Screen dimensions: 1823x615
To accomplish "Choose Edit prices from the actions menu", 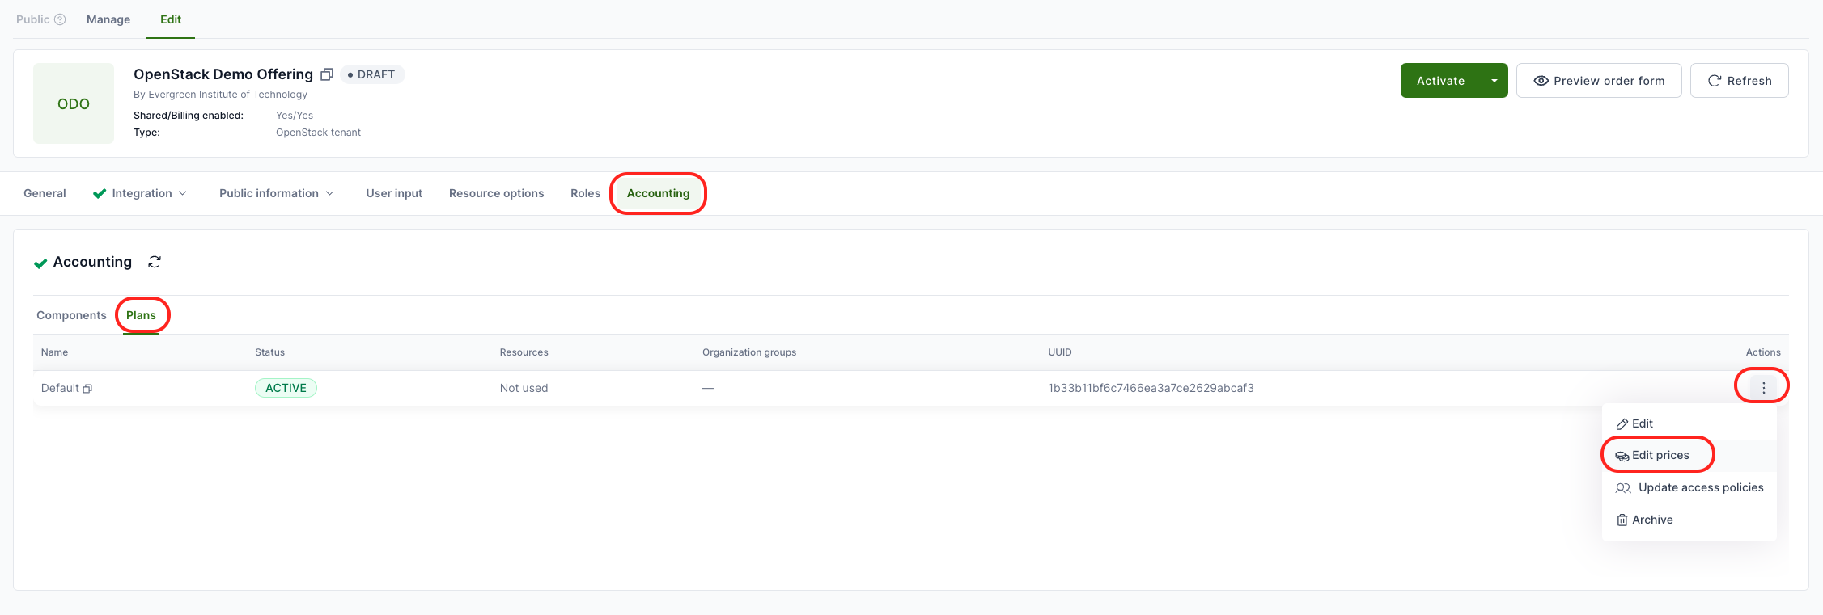I will pos(1660,455).
